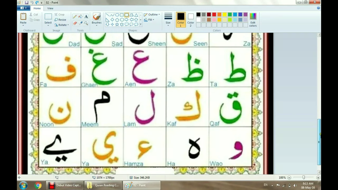This screenshot has width=338, height=190.
Task: Pick the red color swatch
Action: pyautogui.click(x=214, y=15)
